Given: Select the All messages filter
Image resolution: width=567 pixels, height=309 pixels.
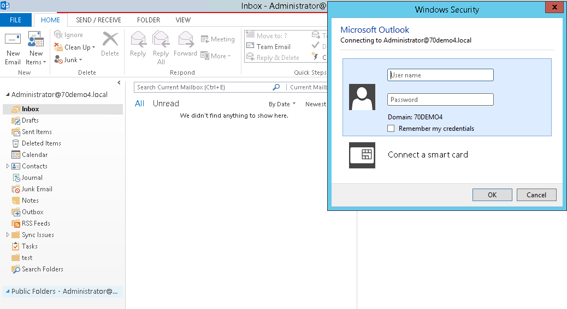Looking at the screenshot, I should pyautogui.click(x=140, y=104).
